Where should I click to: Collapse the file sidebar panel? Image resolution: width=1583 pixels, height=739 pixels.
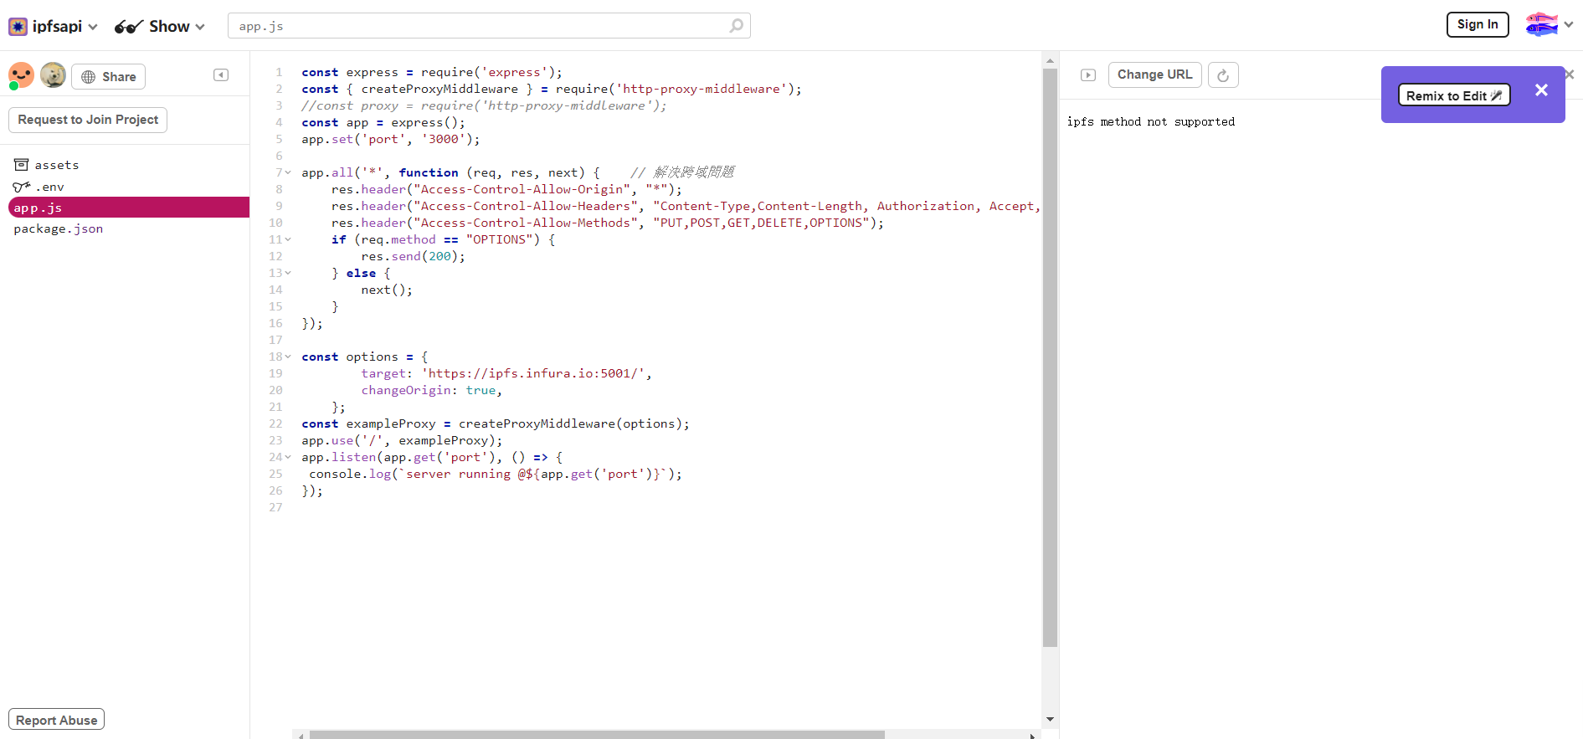[221, 75]
